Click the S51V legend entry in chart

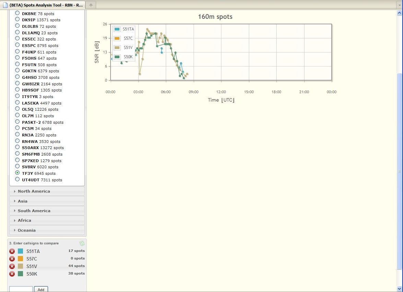pyautogui.click(x=128, y=48)
